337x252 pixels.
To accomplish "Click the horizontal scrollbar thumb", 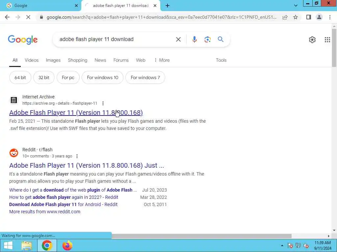I will coord(201,236).
